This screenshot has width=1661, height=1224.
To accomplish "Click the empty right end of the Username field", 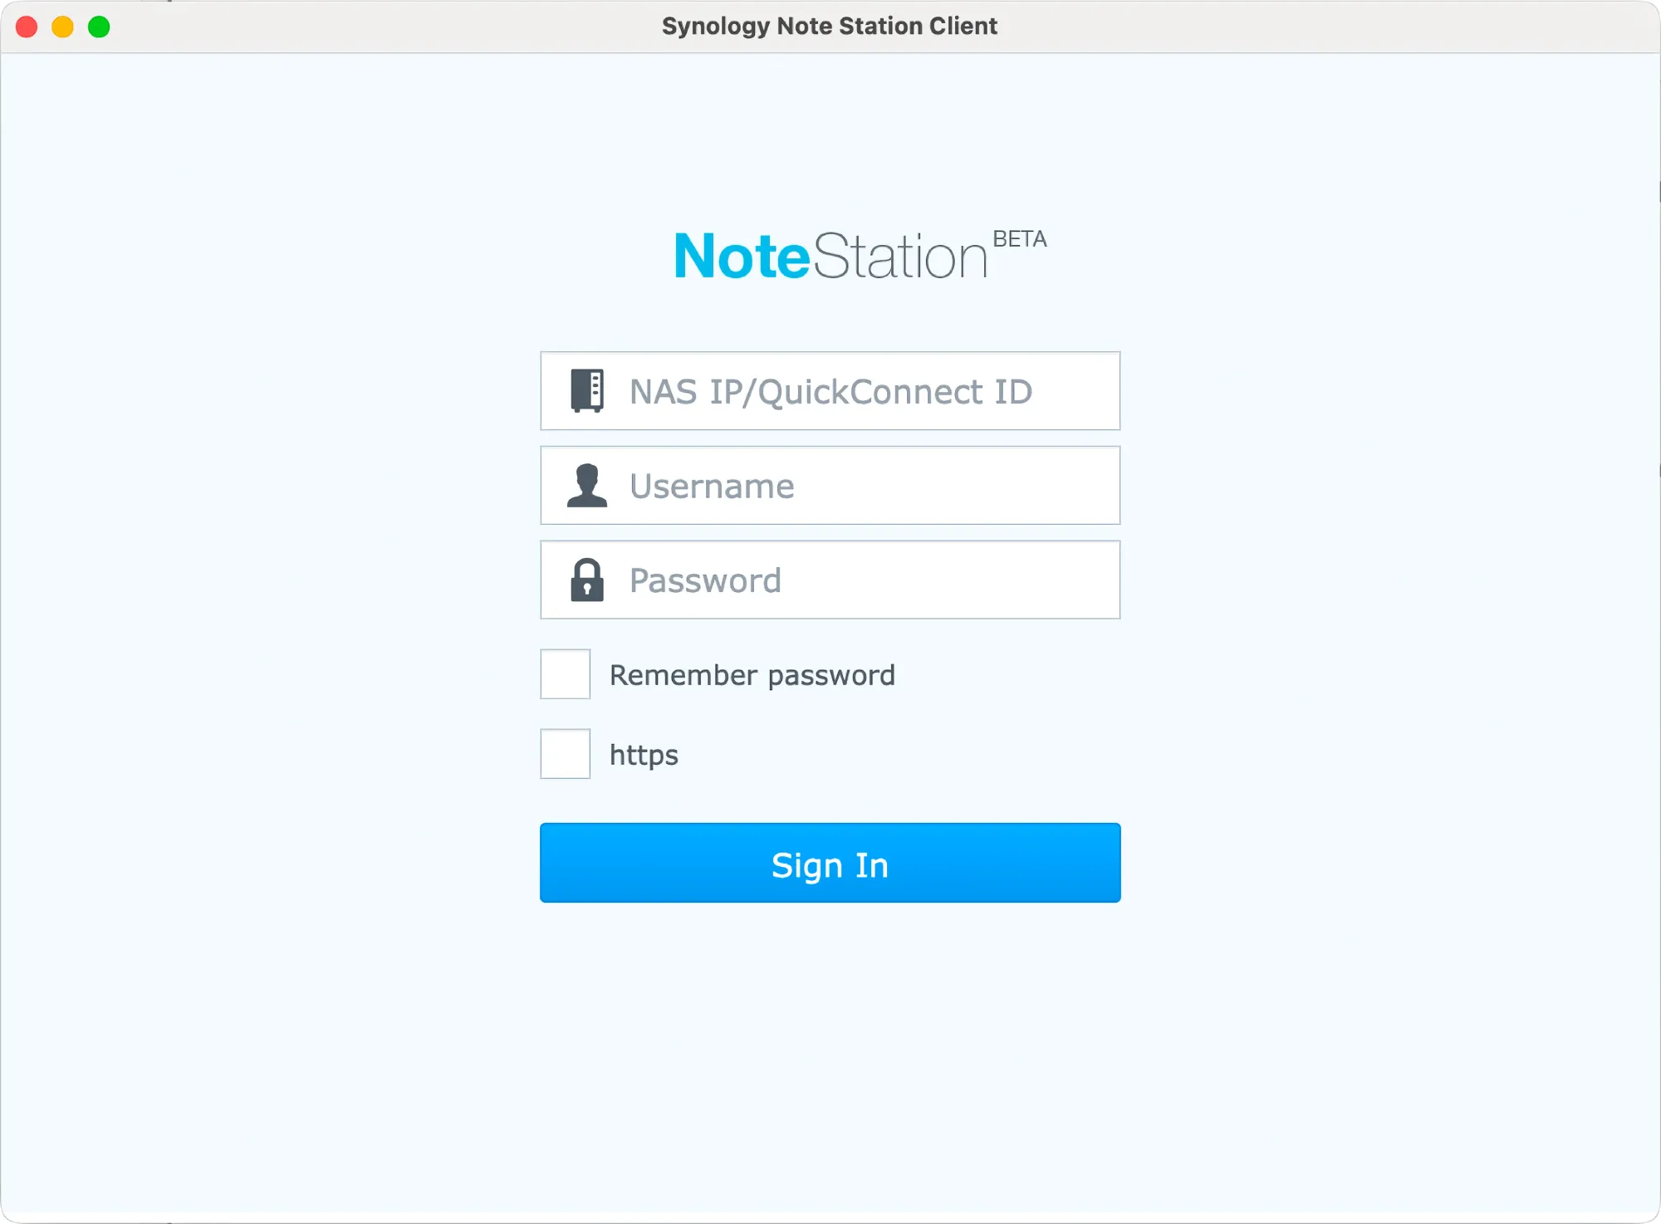I will 1063,486.
